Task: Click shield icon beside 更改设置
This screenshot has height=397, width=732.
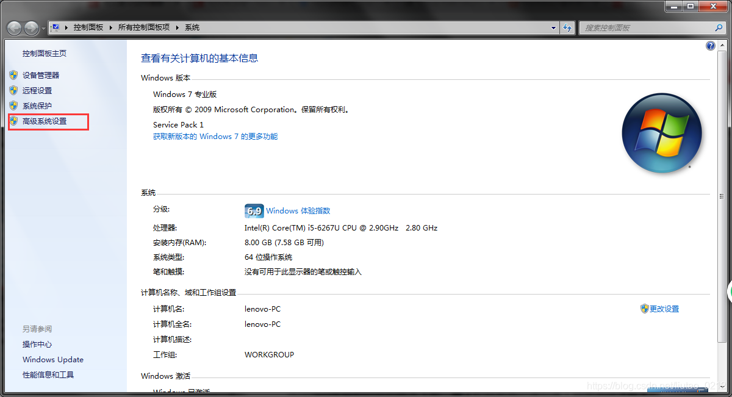Action: [644, 309]
